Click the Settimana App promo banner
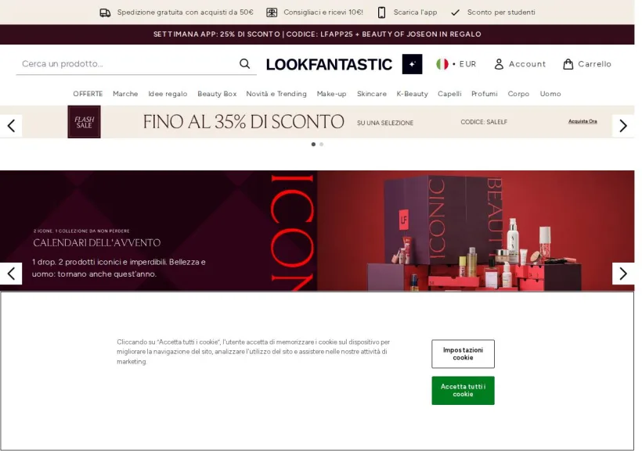 pyautogui.click(x=317, y=34)
